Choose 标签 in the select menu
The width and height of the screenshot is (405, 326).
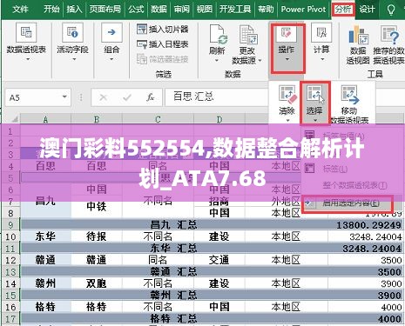(x=335, y=169)
